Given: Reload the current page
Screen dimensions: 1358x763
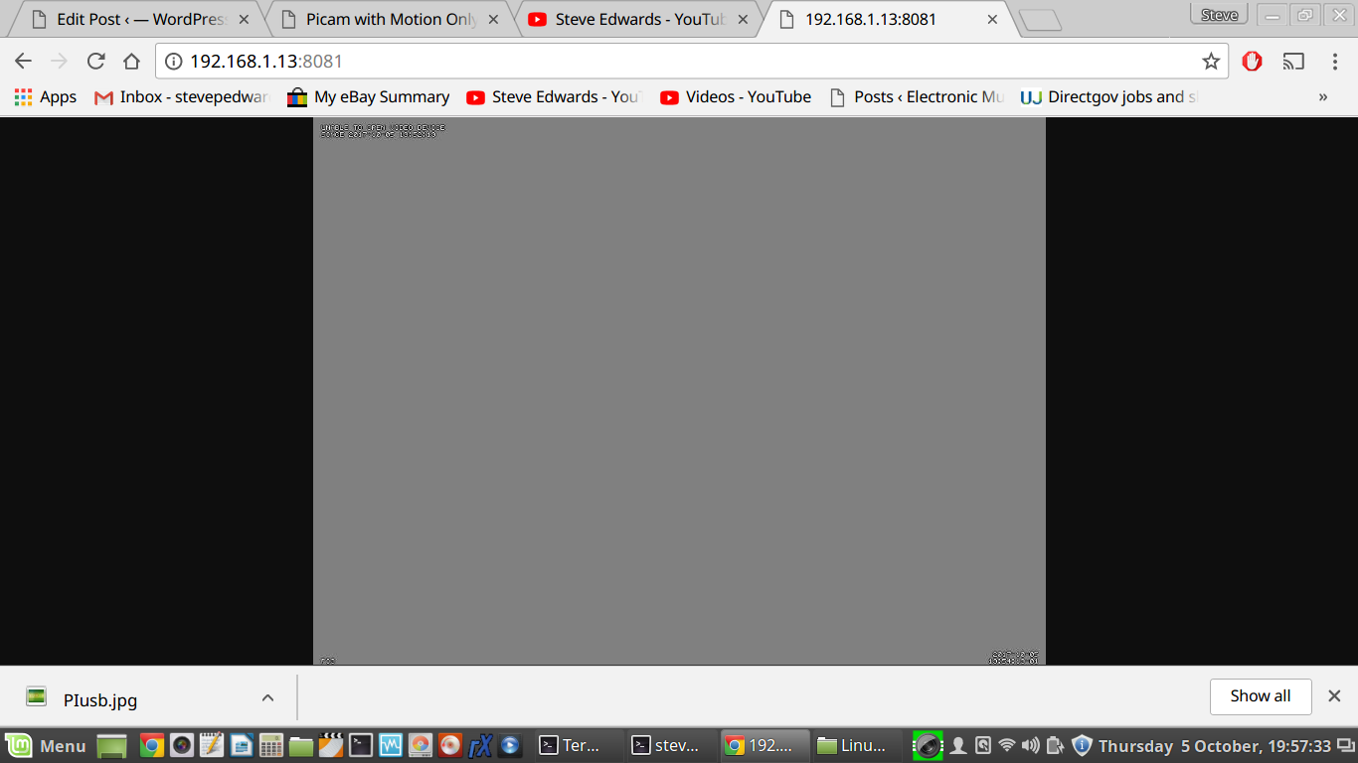Looking at the screenshot, I should coord(96,62).
